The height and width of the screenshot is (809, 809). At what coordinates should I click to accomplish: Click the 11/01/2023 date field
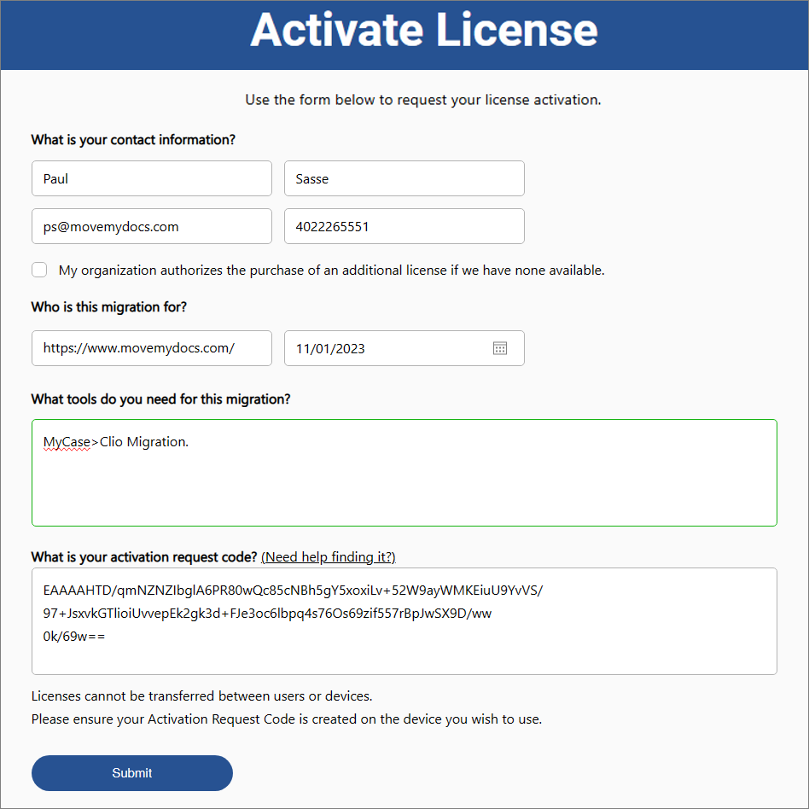click(404, 348)
